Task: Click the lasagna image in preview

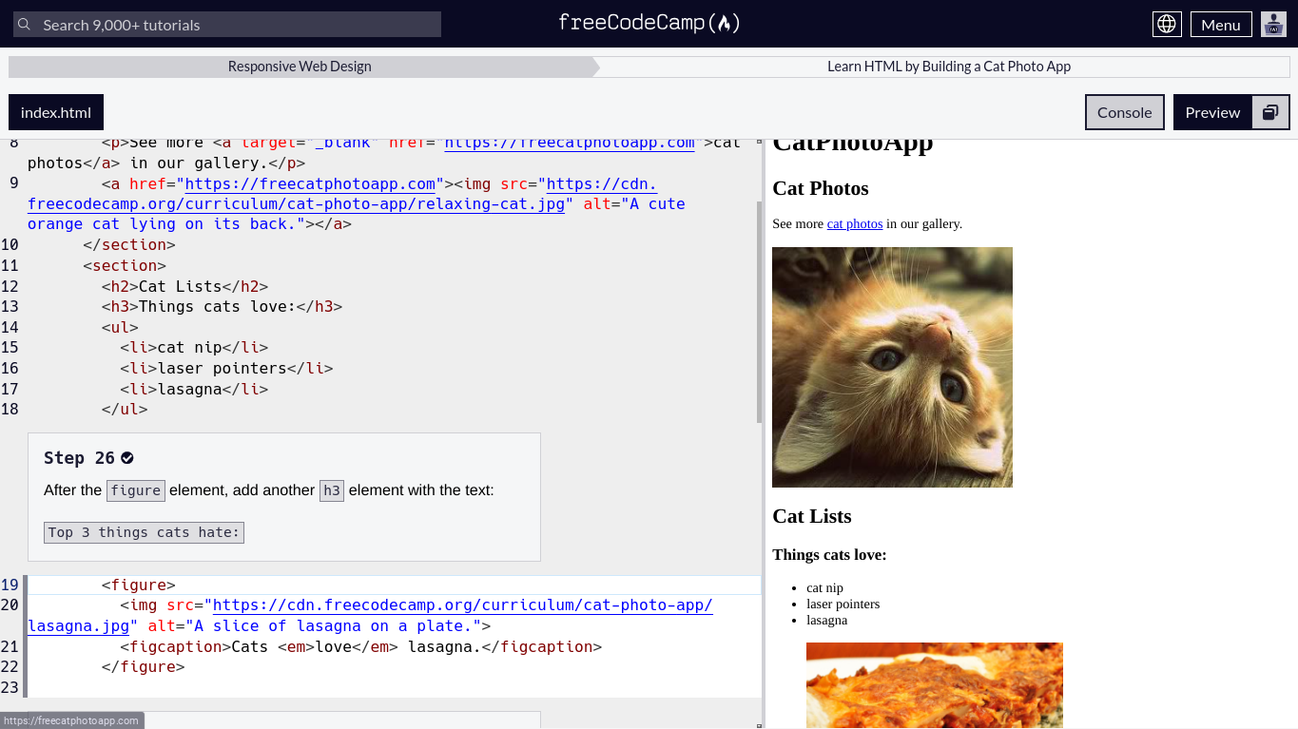Action: click(x=934, y=684)
